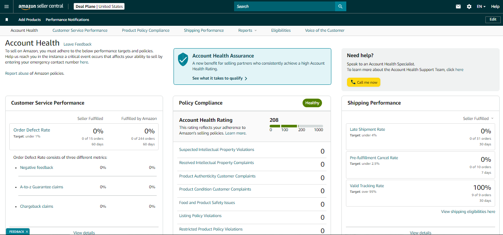Open Restricted Product Policy Violations link
Screen dimensions: 503x235
pyautogui.click(x=211, y=229)
